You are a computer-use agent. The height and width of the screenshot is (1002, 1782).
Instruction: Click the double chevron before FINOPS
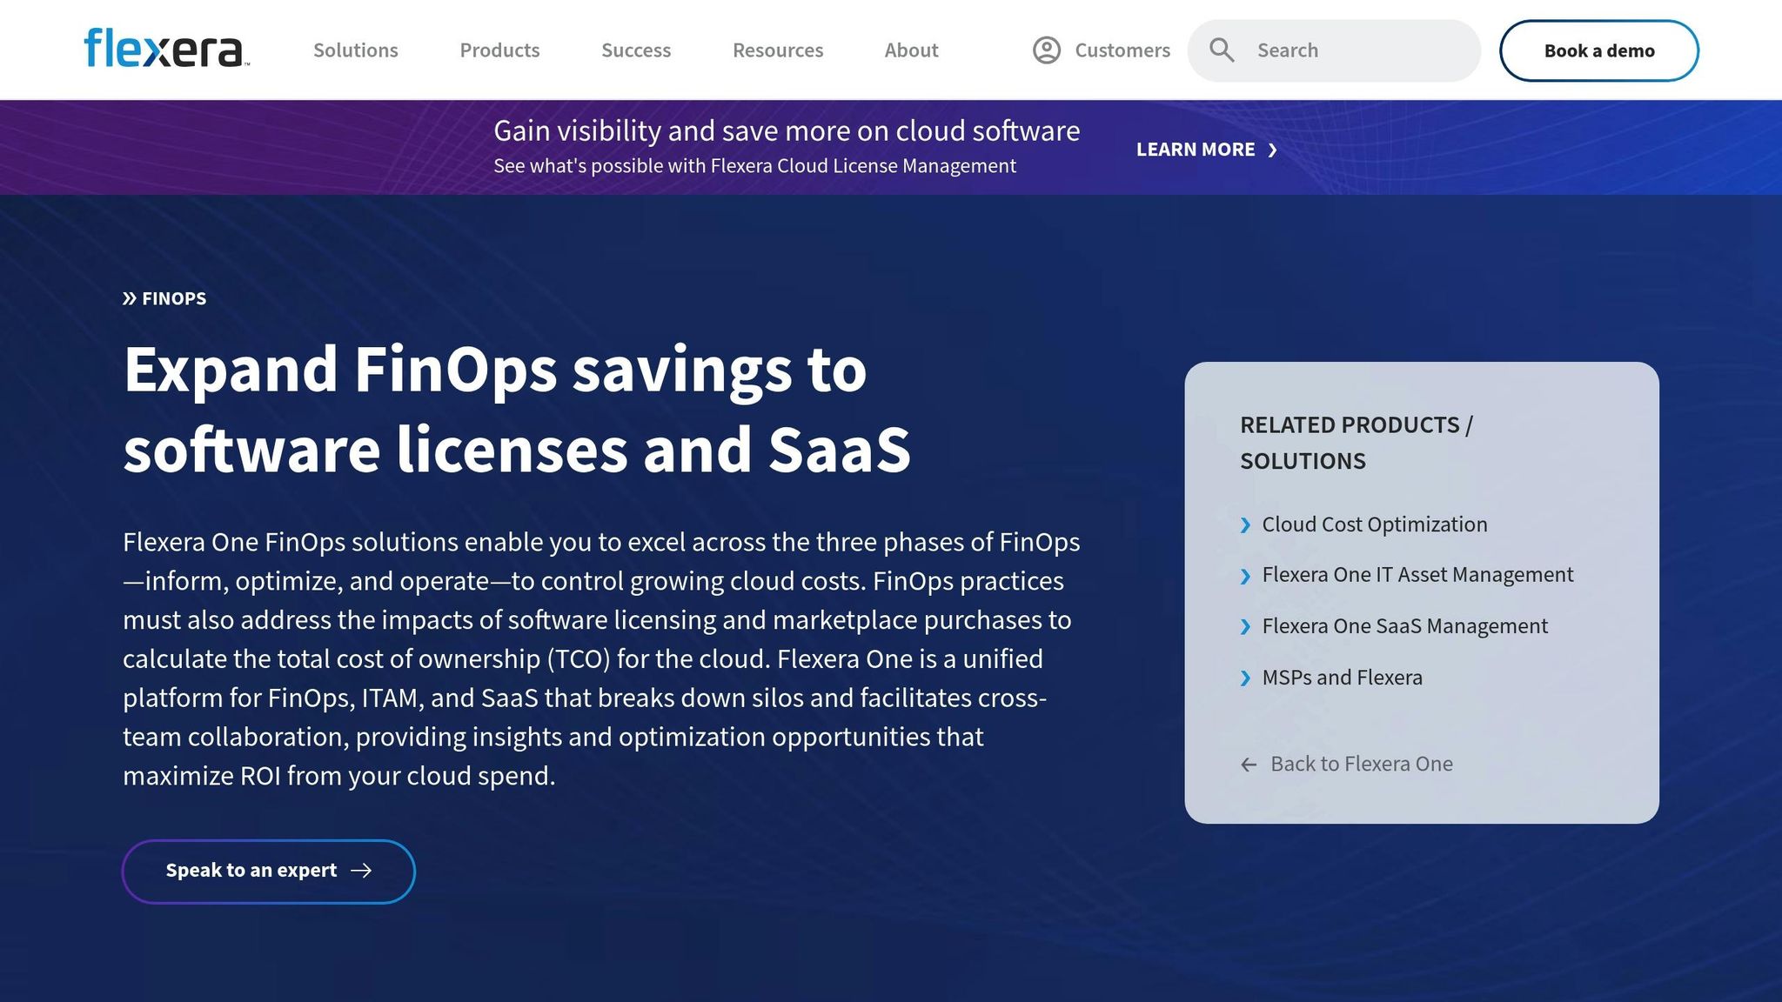pos(130,298)
